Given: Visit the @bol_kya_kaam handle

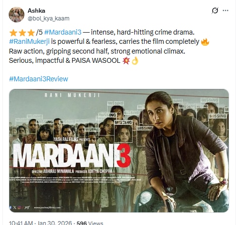Looking at the screenshot, I should 49,19.
